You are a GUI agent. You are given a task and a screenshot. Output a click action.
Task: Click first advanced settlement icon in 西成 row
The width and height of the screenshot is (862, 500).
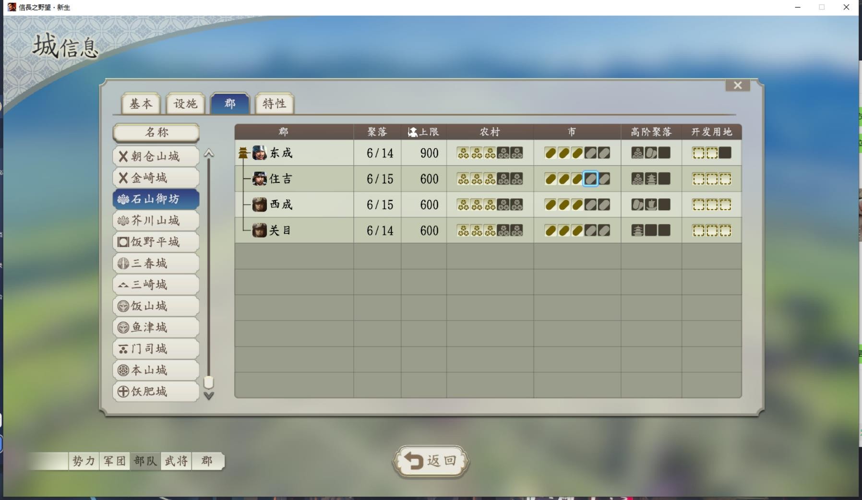click(637, 204)
